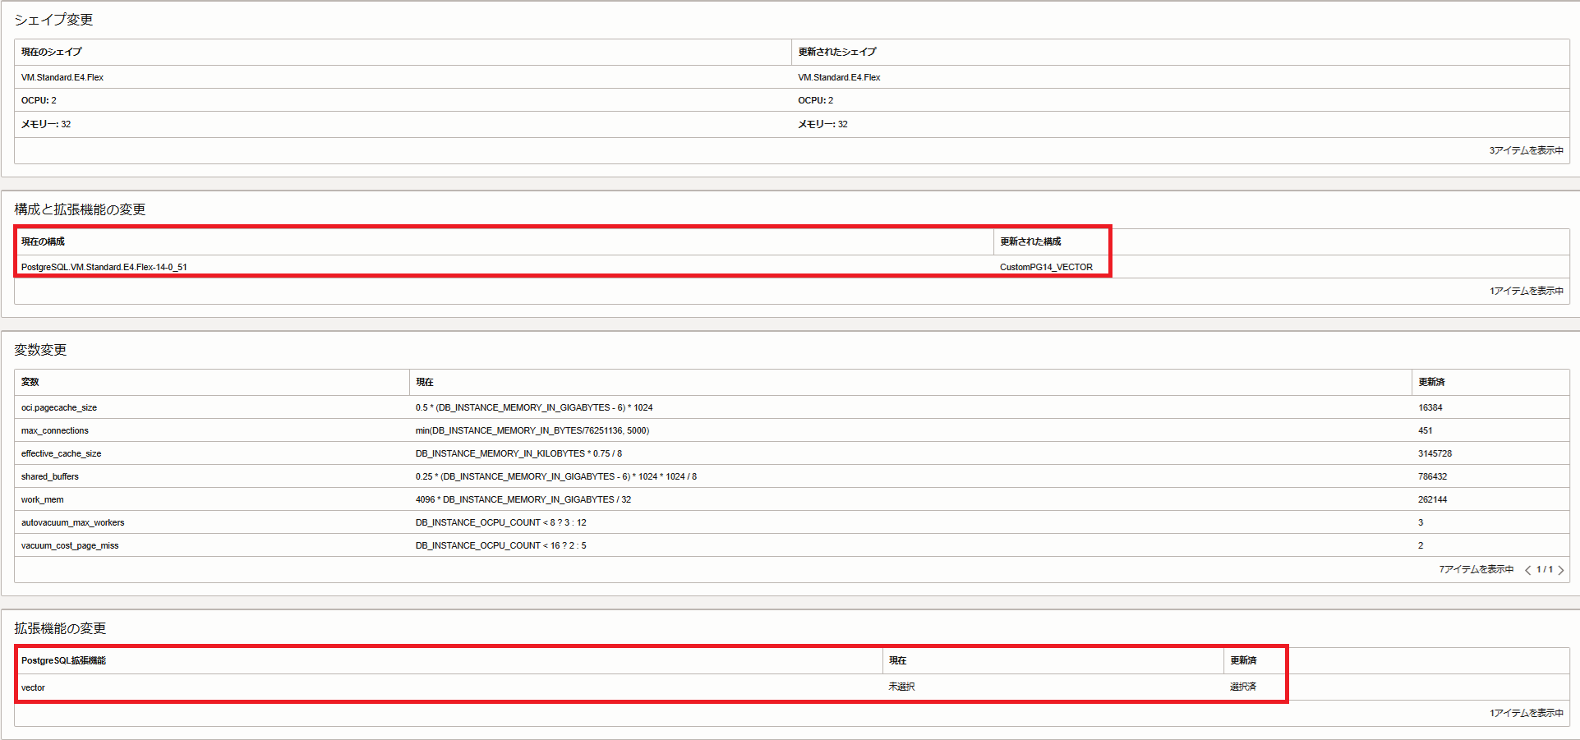1580x740 pixels.
Task: Select '1アイテムを表示中' under the extensions table
Action: (x=1526, y=713)
